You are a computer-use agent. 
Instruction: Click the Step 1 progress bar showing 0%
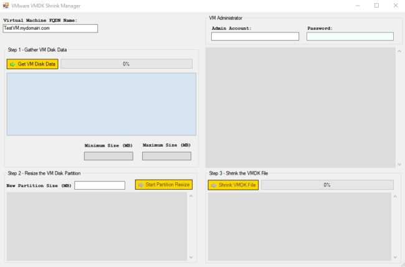126,64
